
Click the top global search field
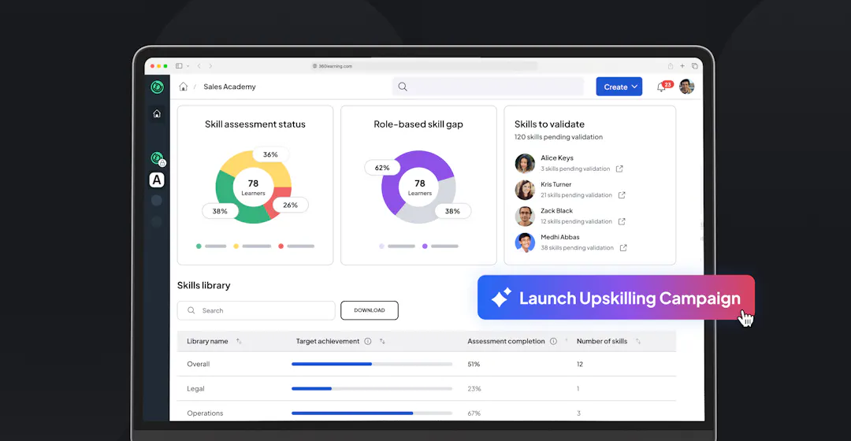(488, 87)
